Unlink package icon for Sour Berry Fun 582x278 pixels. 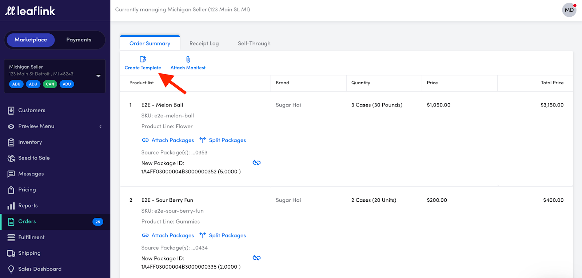tap(256, 258)
